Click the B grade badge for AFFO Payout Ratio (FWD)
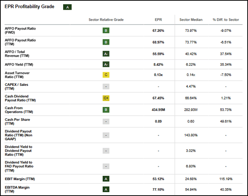Screen dimensions: 248x196 pos(106,30)
